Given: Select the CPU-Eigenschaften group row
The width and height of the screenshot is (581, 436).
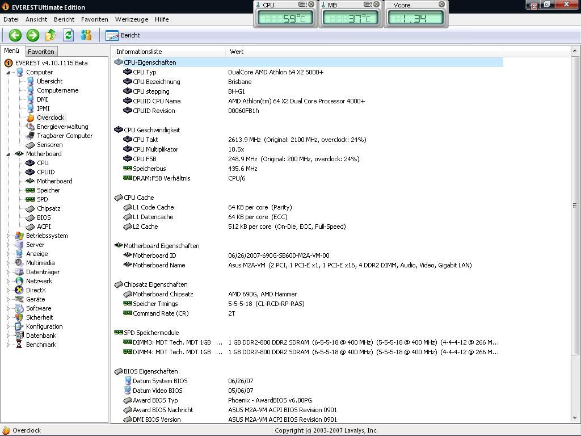Looking at the screenshot, I should (308, 62).
